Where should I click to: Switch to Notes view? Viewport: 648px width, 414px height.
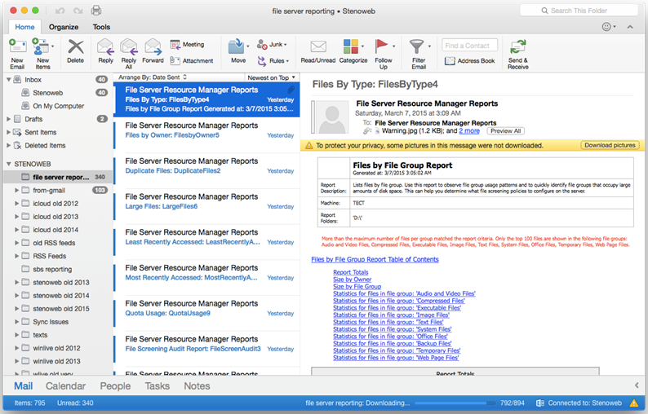click(x=198, y=386)
